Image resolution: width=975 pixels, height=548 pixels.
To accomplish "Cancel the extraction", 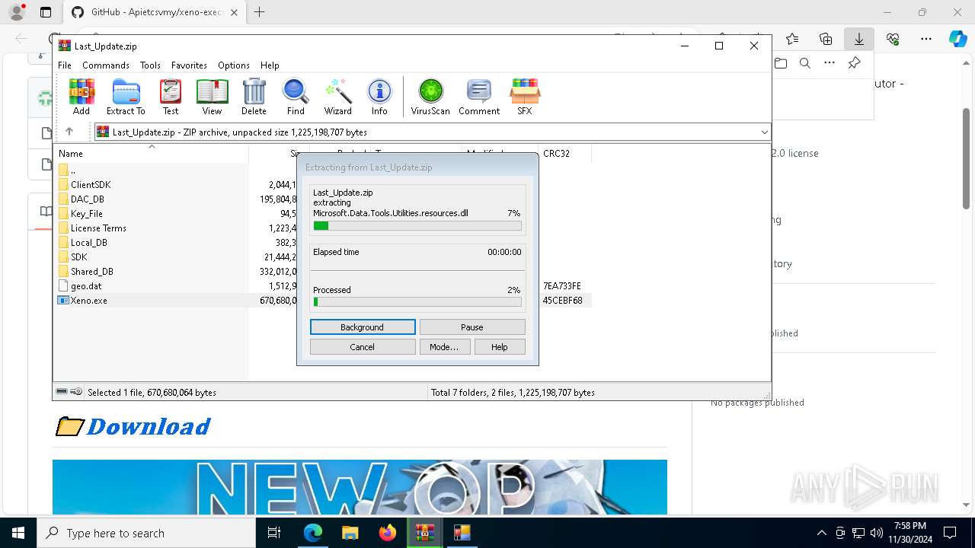I will [x=363, y=347].
